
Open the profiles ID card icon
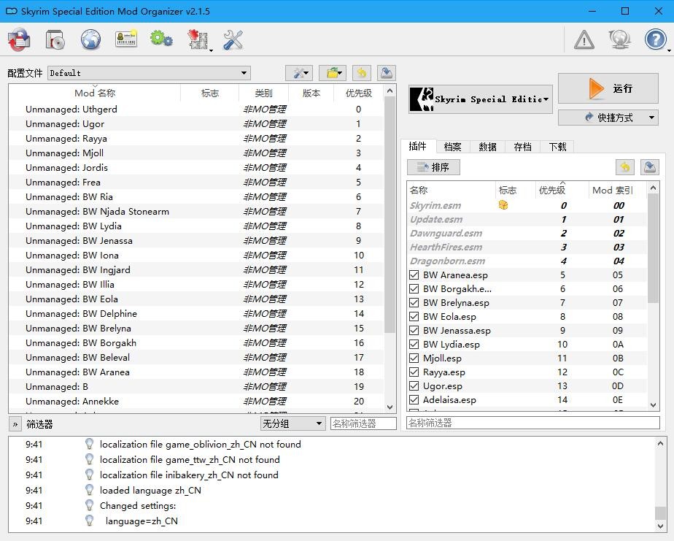pyautogui.click(x=126, y=39)
